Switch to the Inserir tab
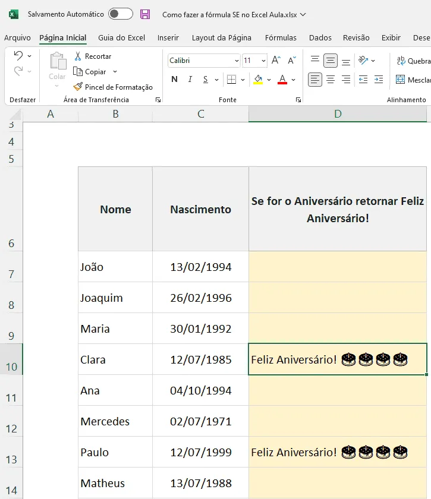 [168, 38]
